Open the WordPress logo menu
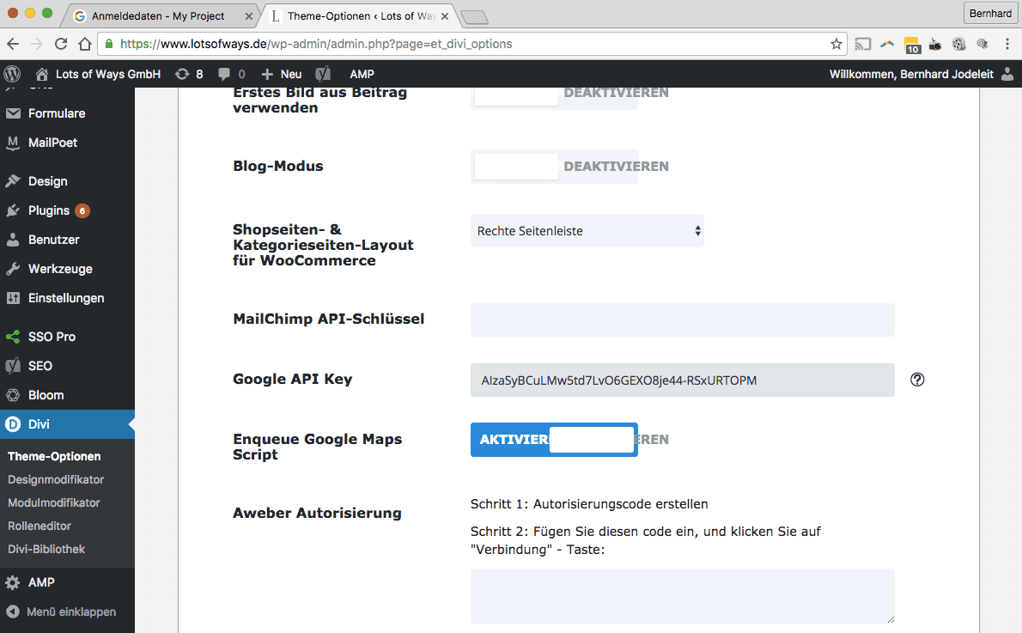The height and width of the screenshot is (633, 1022). pyautogui.click(x=12, y=74)
